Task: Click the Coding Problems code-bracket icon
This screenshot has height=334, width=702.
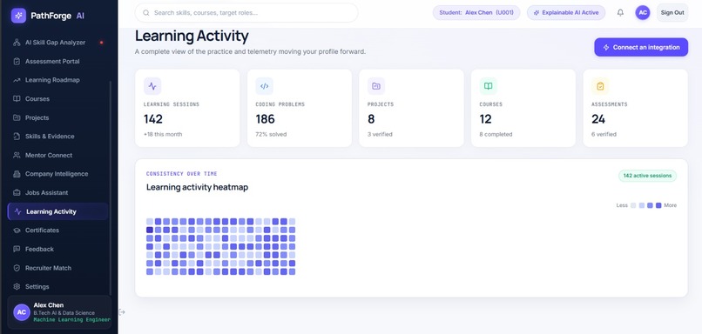Action: [x=265, y=86]
